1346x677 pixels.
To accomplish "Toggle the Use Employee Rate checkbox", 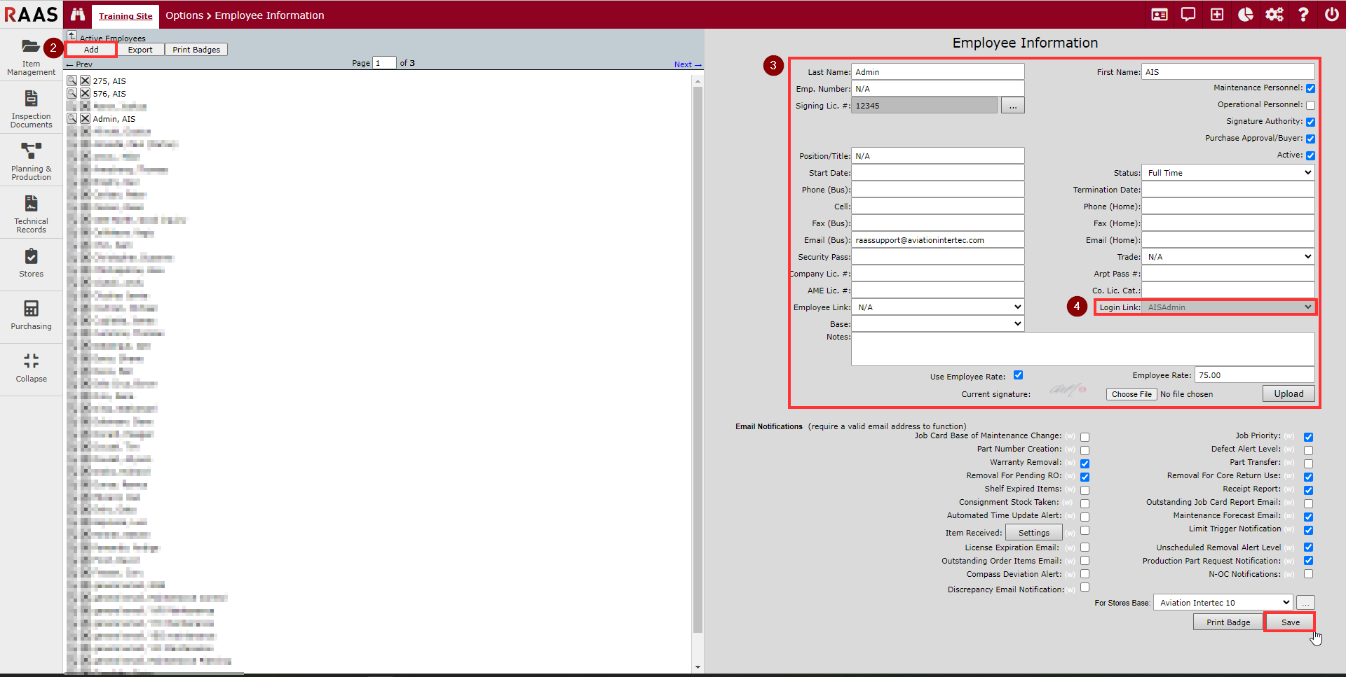I will pos(1018,375).
